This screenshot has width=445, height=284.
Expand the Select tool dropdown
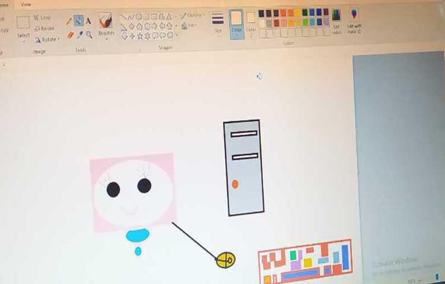23,35
